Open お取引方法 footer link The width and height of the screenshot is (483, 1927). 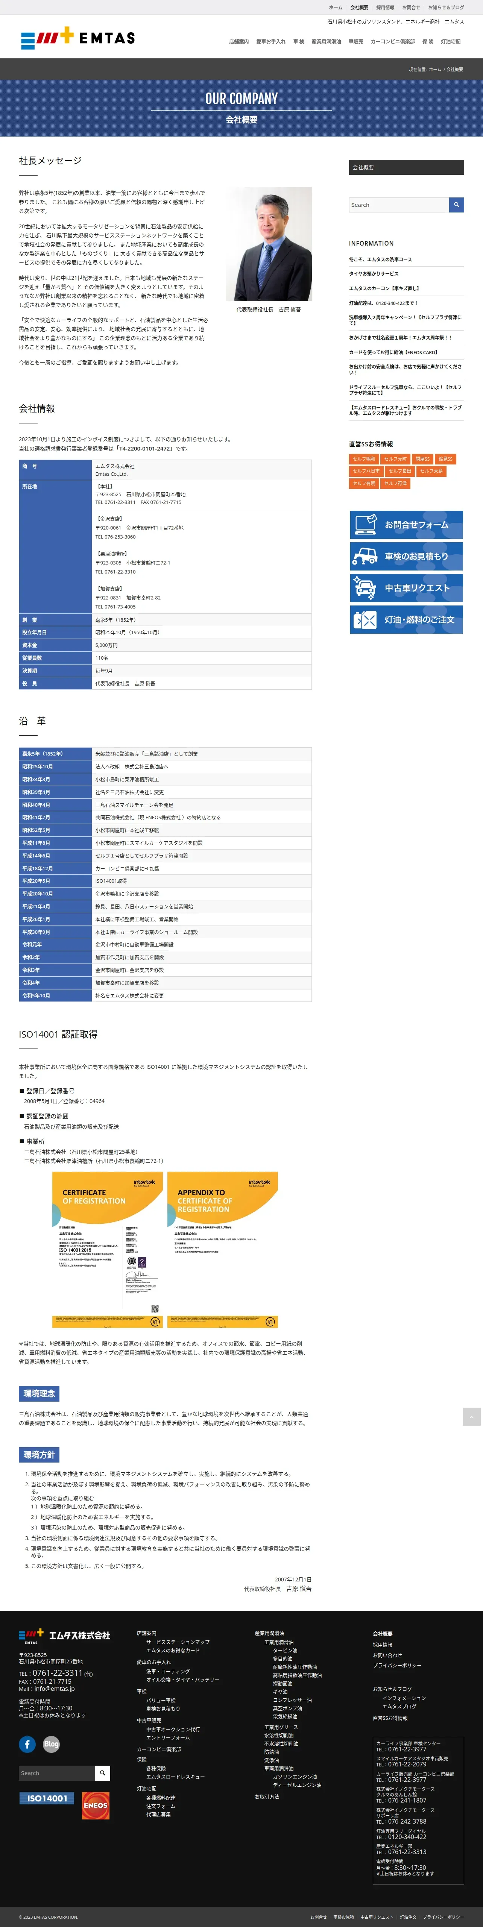(267, 1796)
